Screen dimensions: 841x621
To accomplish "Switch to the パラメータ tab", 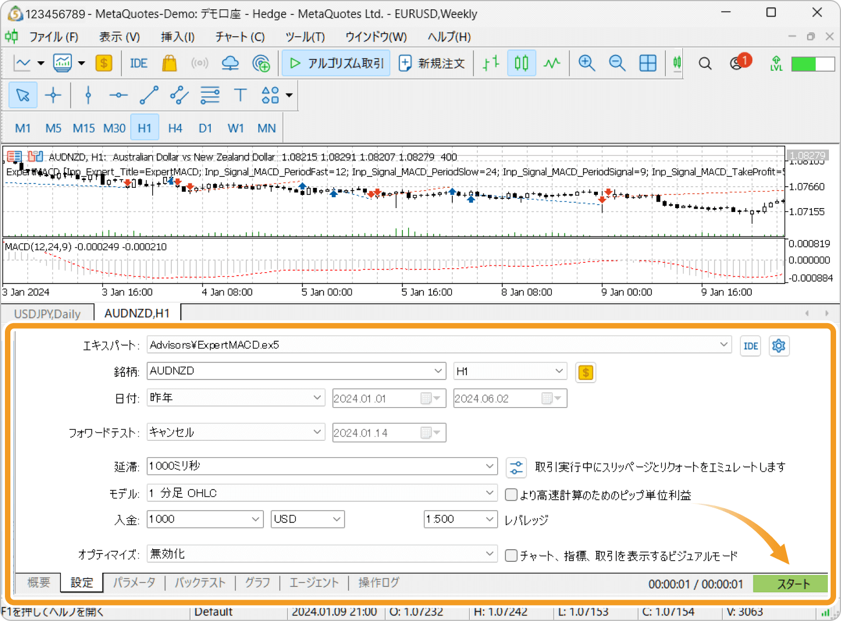I will 134,583.
